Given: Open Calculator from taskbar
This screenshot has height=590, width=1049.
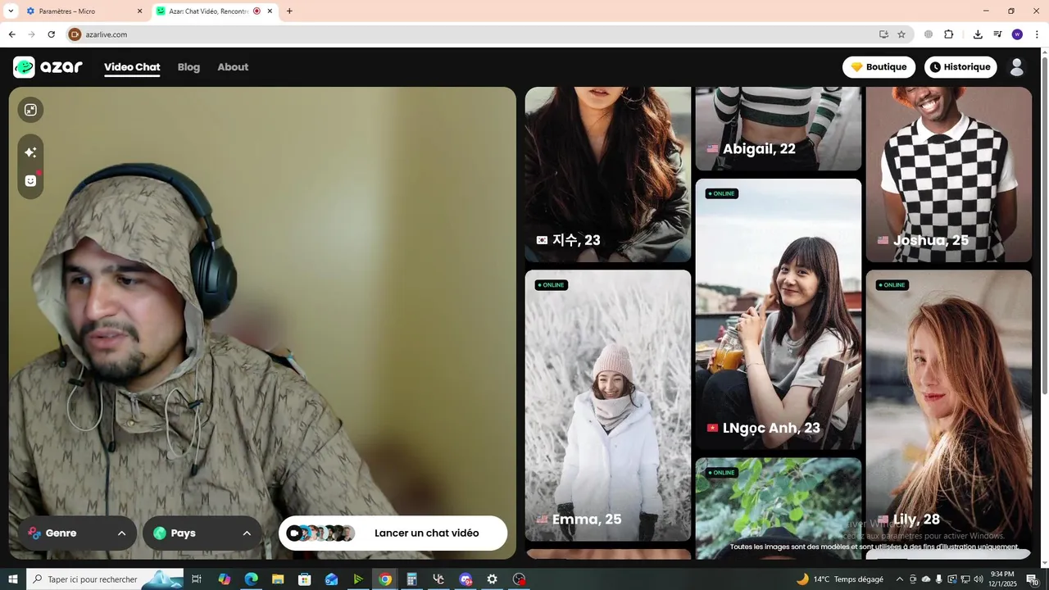Looking at the screenshot, I should pos(412,579).
